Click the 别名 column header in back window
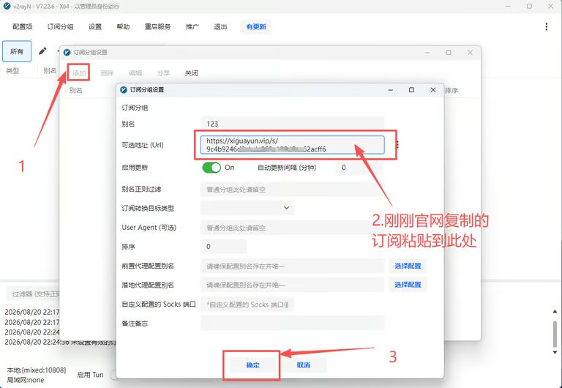This screenshot has height=388, width=562. tap(75, 90)
